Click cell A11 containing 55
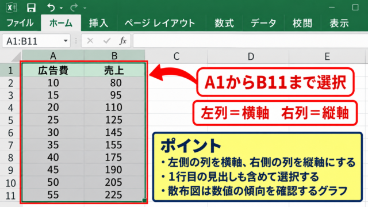The image size is (368, 207). [x=53, y=195]
